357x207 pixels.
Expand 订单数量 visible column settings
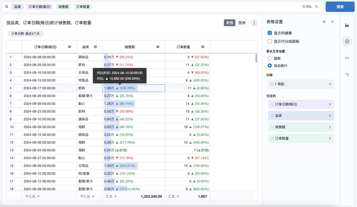[x=330, y=138]
